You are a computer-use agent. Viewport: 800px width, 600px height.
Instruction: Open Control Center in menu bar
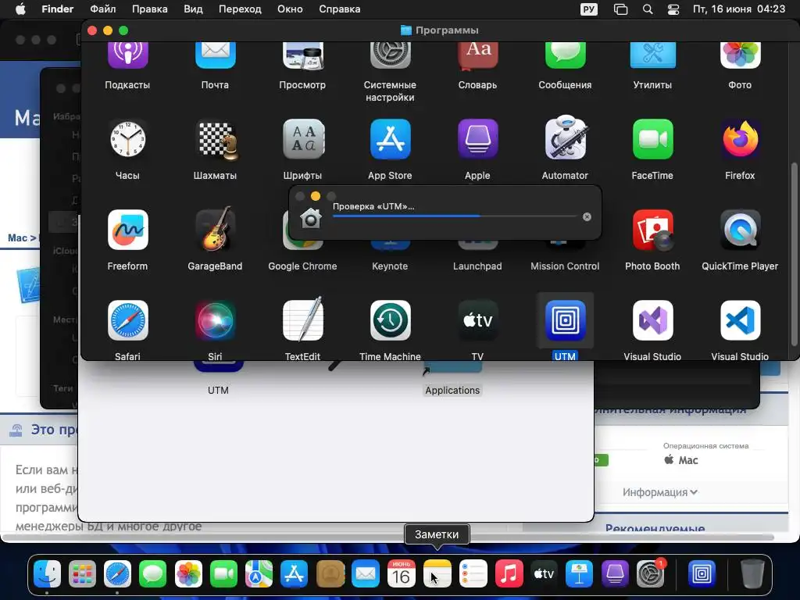(673, 9)
